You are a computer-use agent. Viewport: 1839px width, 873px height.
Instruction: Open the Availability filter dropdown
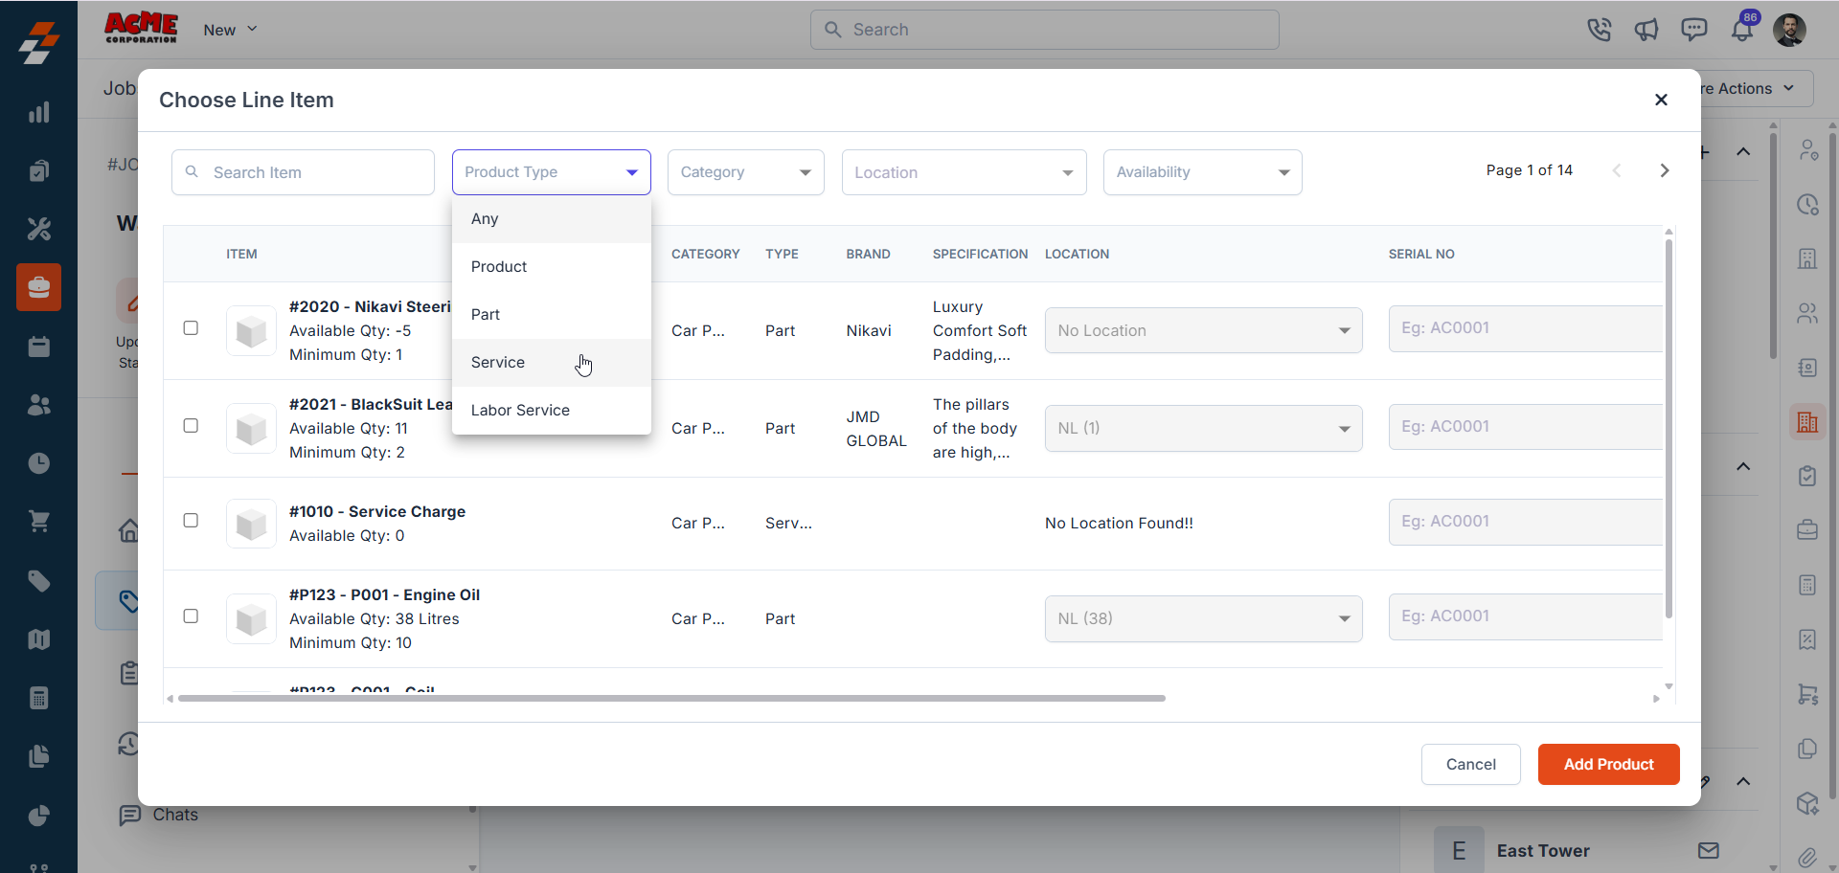[x=1203, y=172]
